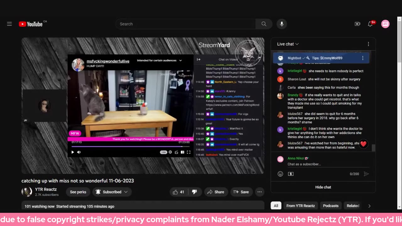
Task: Click the video title text
Action: (78, 181)
